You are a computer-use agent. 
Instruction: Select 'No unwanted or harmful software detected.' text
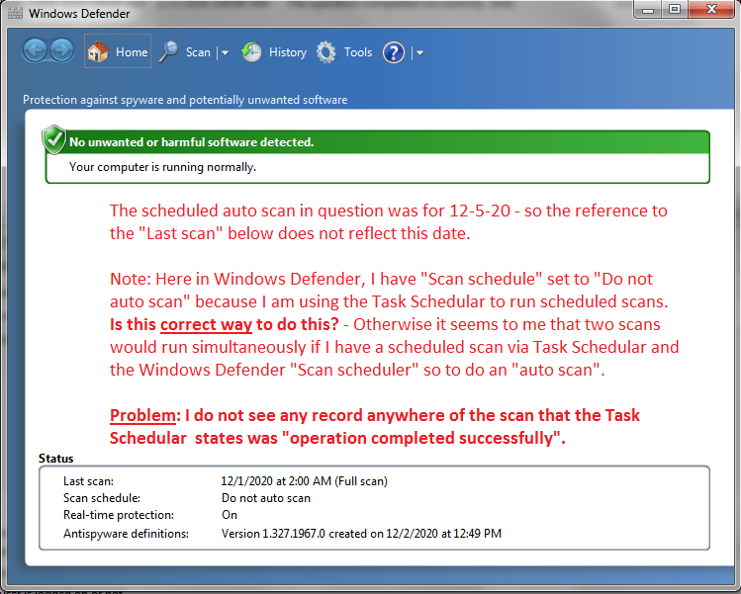[x=191, y=142]
